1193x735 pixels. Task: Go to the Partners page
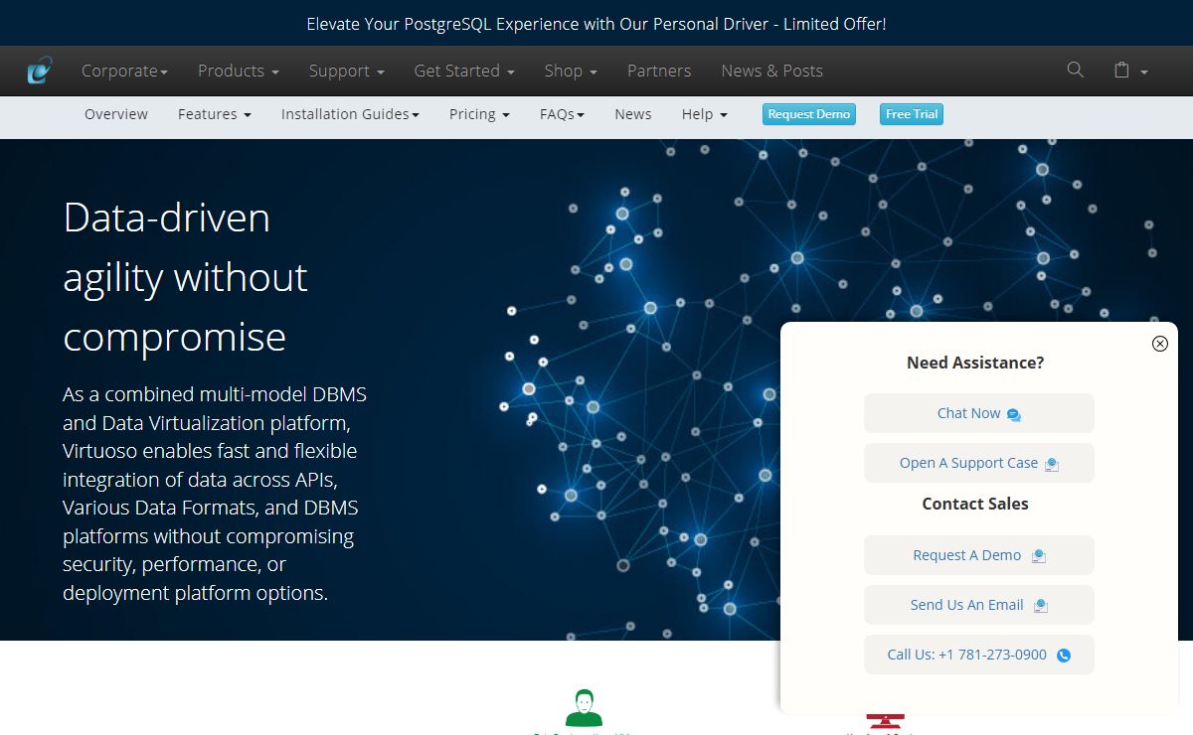(x=659, y=71)
